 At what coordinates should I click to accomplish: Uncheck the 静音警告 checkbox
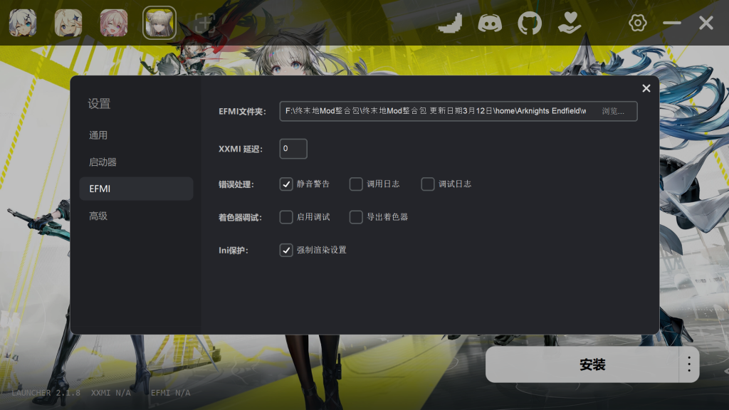287,184
